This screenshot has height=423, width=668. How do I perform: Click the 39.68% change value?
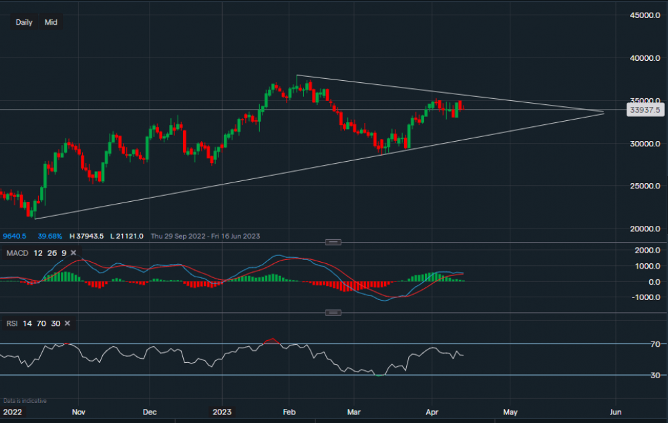click(50, 236)
